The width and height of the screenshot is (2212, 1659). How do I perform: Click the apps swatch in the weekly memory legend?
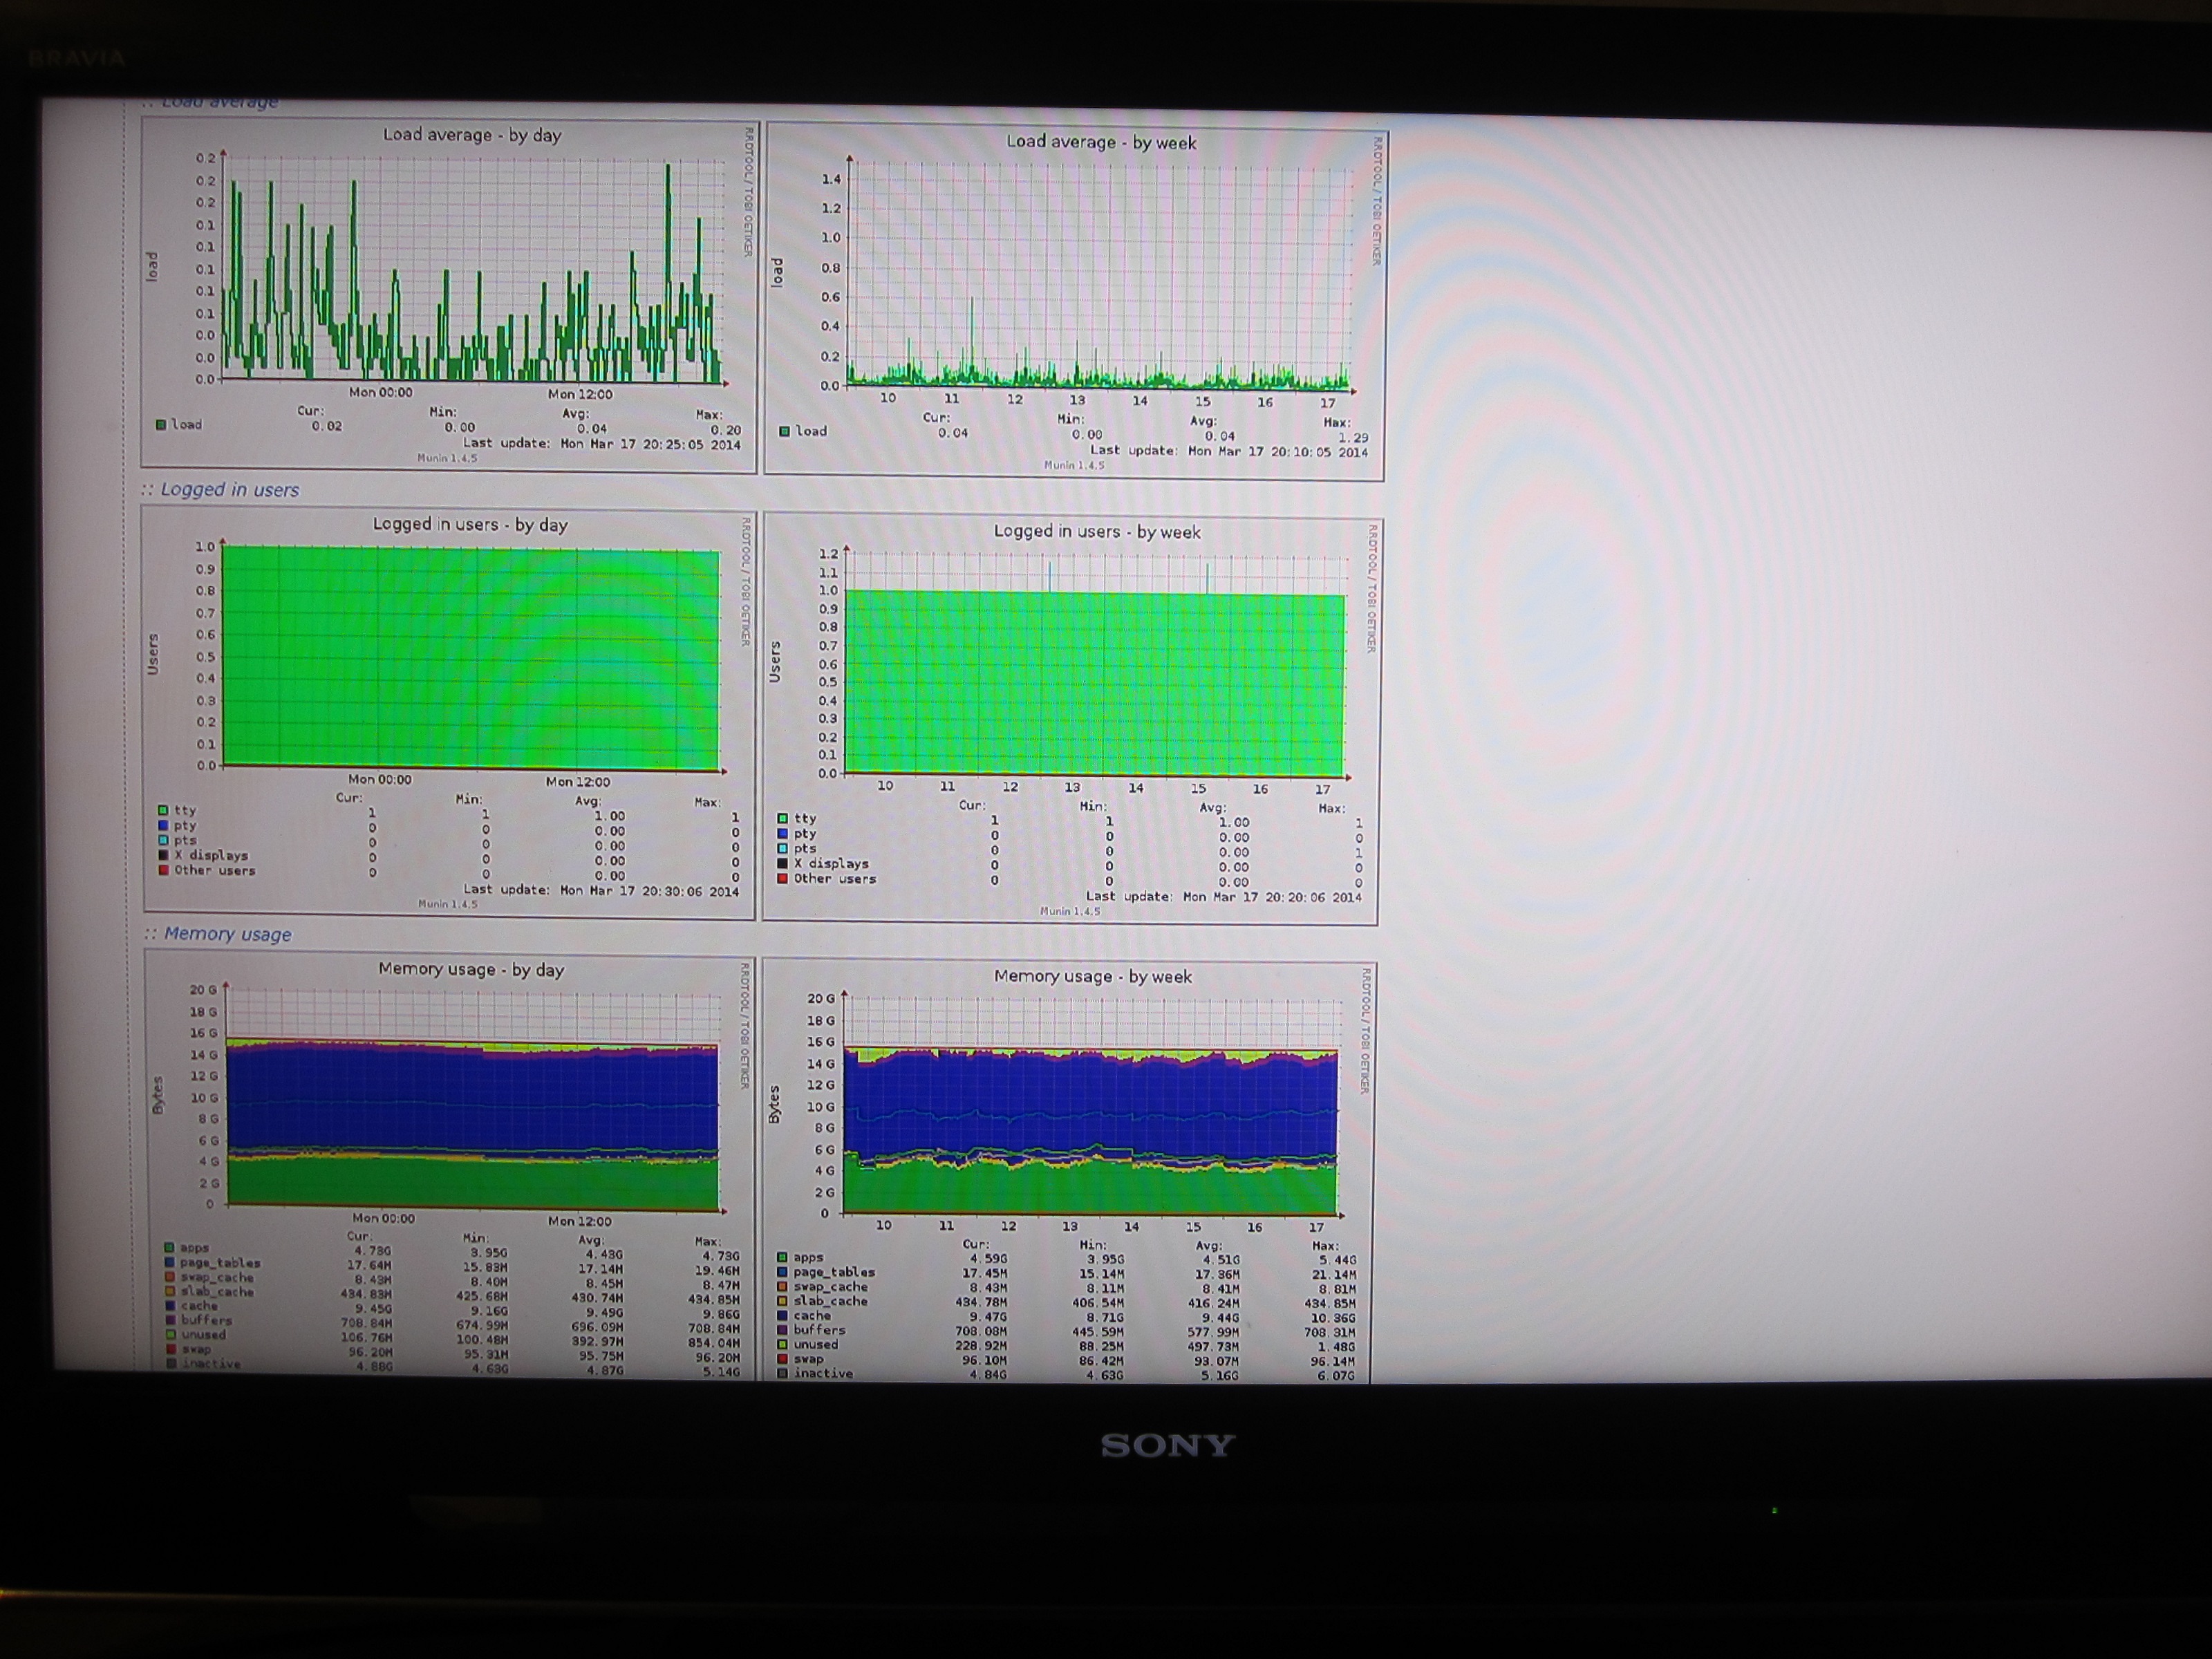(782, 1257)
